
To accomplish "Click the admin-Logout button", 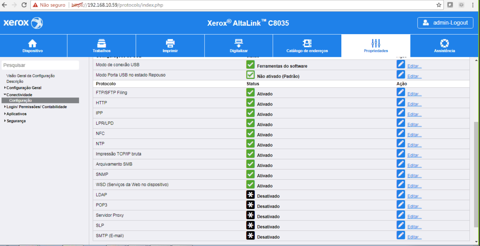I will [445, 23].
